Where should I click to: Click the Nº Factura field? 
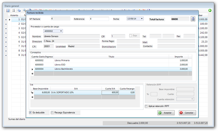point(61,19)
